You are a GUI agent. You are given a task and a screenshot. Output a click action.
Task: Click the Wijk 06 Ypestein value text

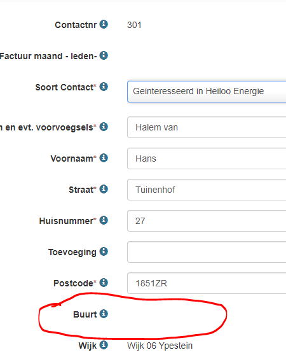point(160,346)
